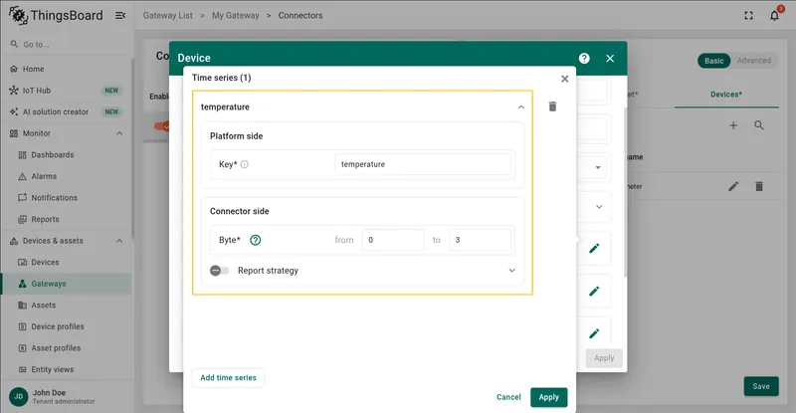
Task: Collapse Devices & assets section
Action: tap(119, 241)
